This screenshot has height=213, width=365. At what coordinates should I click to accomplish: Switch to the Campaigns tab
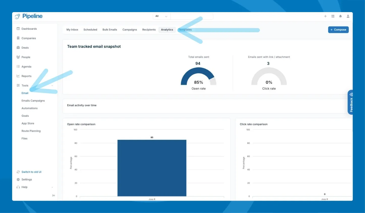tap(130, 30)
